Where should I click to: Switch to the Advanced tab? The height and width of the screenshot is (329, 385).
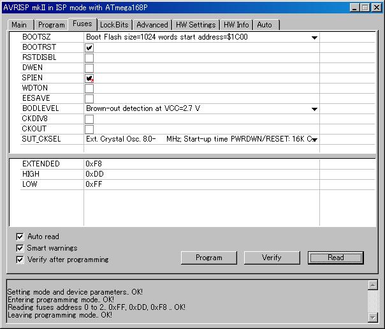click(152, 25)
